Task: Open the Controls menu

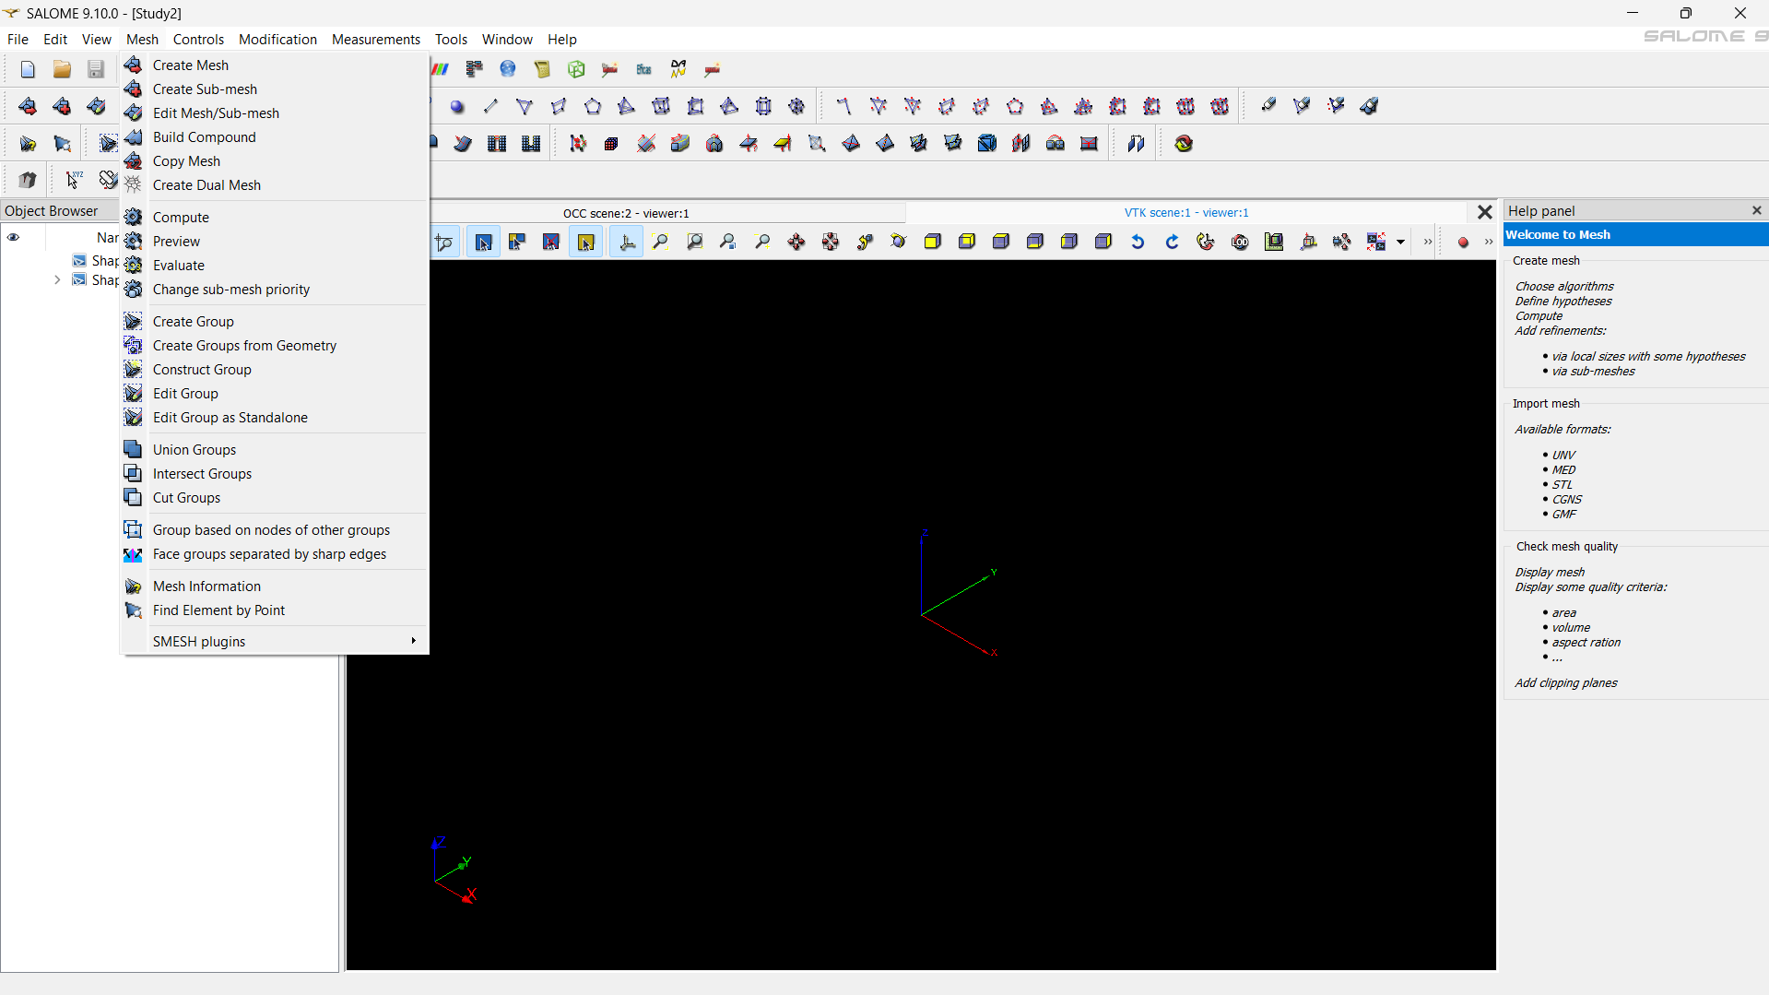Action: 198,39
